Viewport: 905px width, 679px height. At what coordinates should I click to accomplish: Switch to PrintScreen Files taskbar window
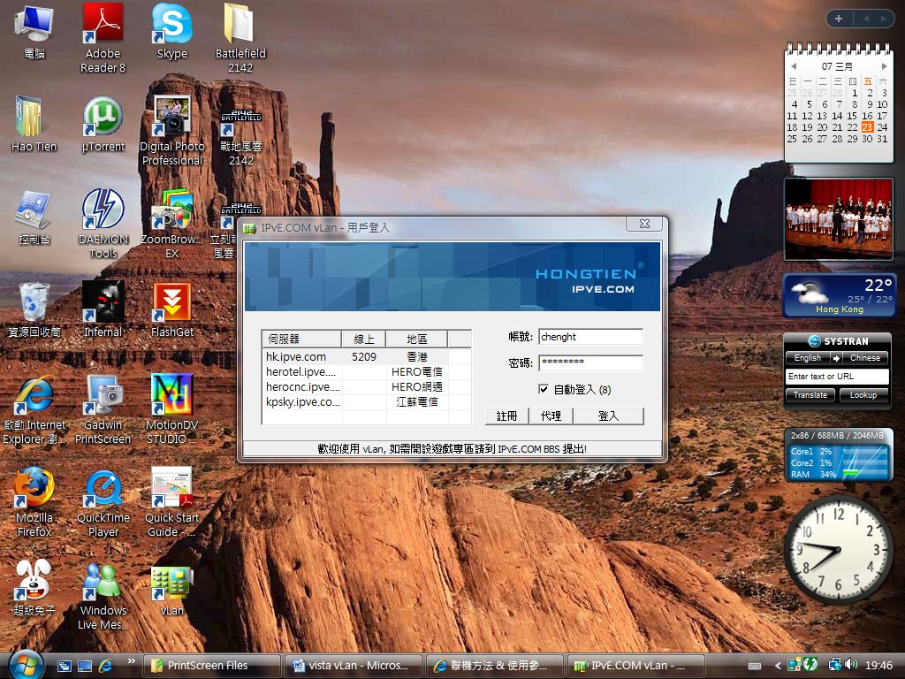(212, 665)
